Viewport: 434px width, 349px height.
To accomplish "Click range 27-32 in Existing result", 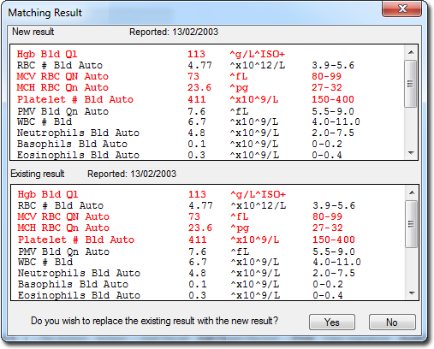I will click(327, 228).
